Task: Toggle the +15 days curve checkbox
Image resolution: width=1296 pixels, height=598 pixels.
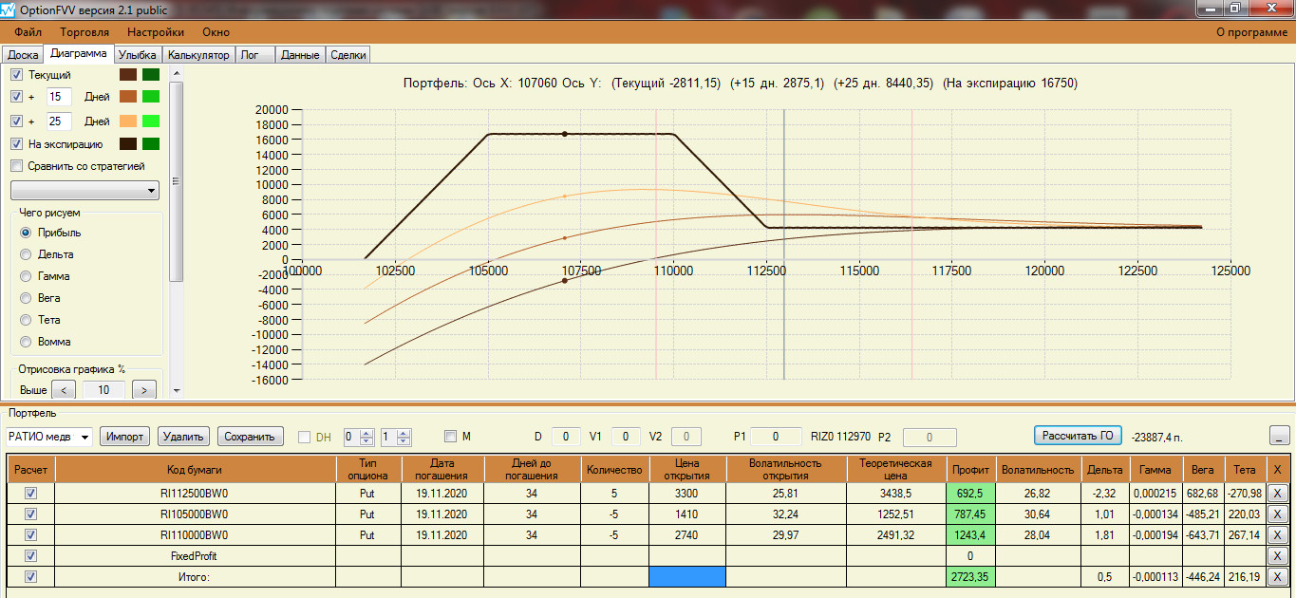Action: [16, 97]
